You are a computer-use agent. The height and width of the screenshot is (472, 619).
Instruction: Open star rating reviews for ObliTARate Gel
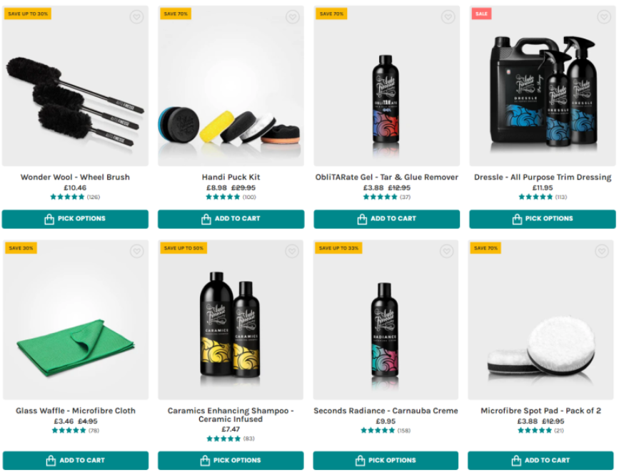tap(386, 197)
